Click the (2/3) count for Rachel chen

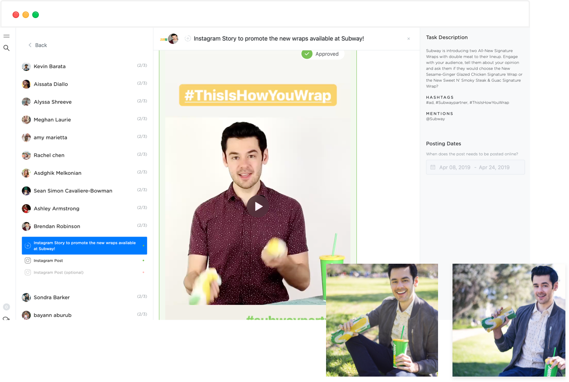[142, 154]
